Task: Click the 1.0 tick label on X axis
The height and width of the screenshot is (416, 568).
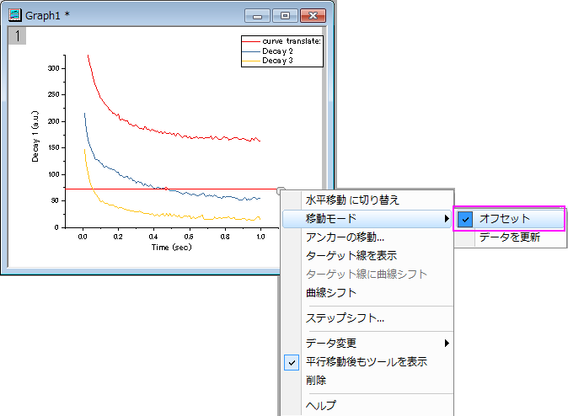Action: (x=260, y=237)
